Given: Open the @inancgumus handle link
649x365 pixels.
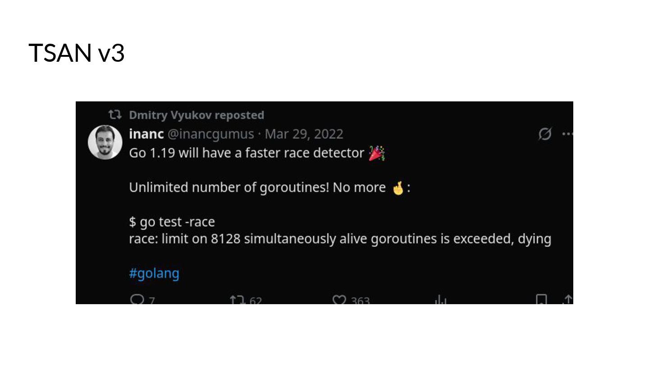Looking at the screenshot, I should coord(211,134).
